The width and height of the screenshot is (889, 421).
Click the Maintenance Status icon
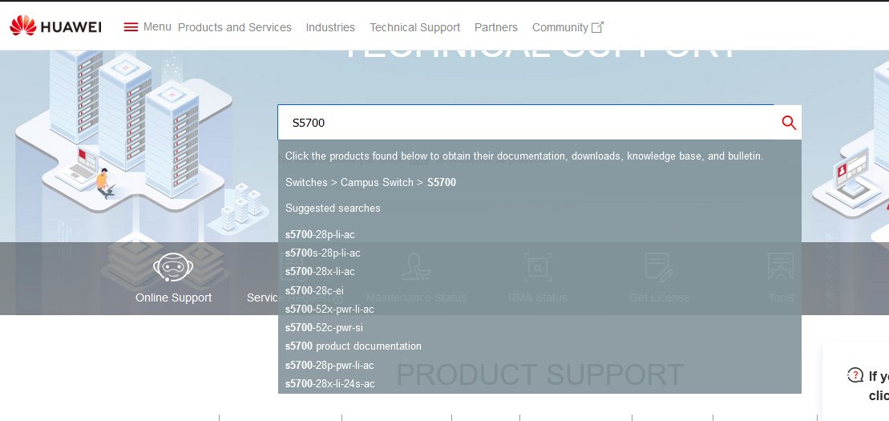(416, 267)
